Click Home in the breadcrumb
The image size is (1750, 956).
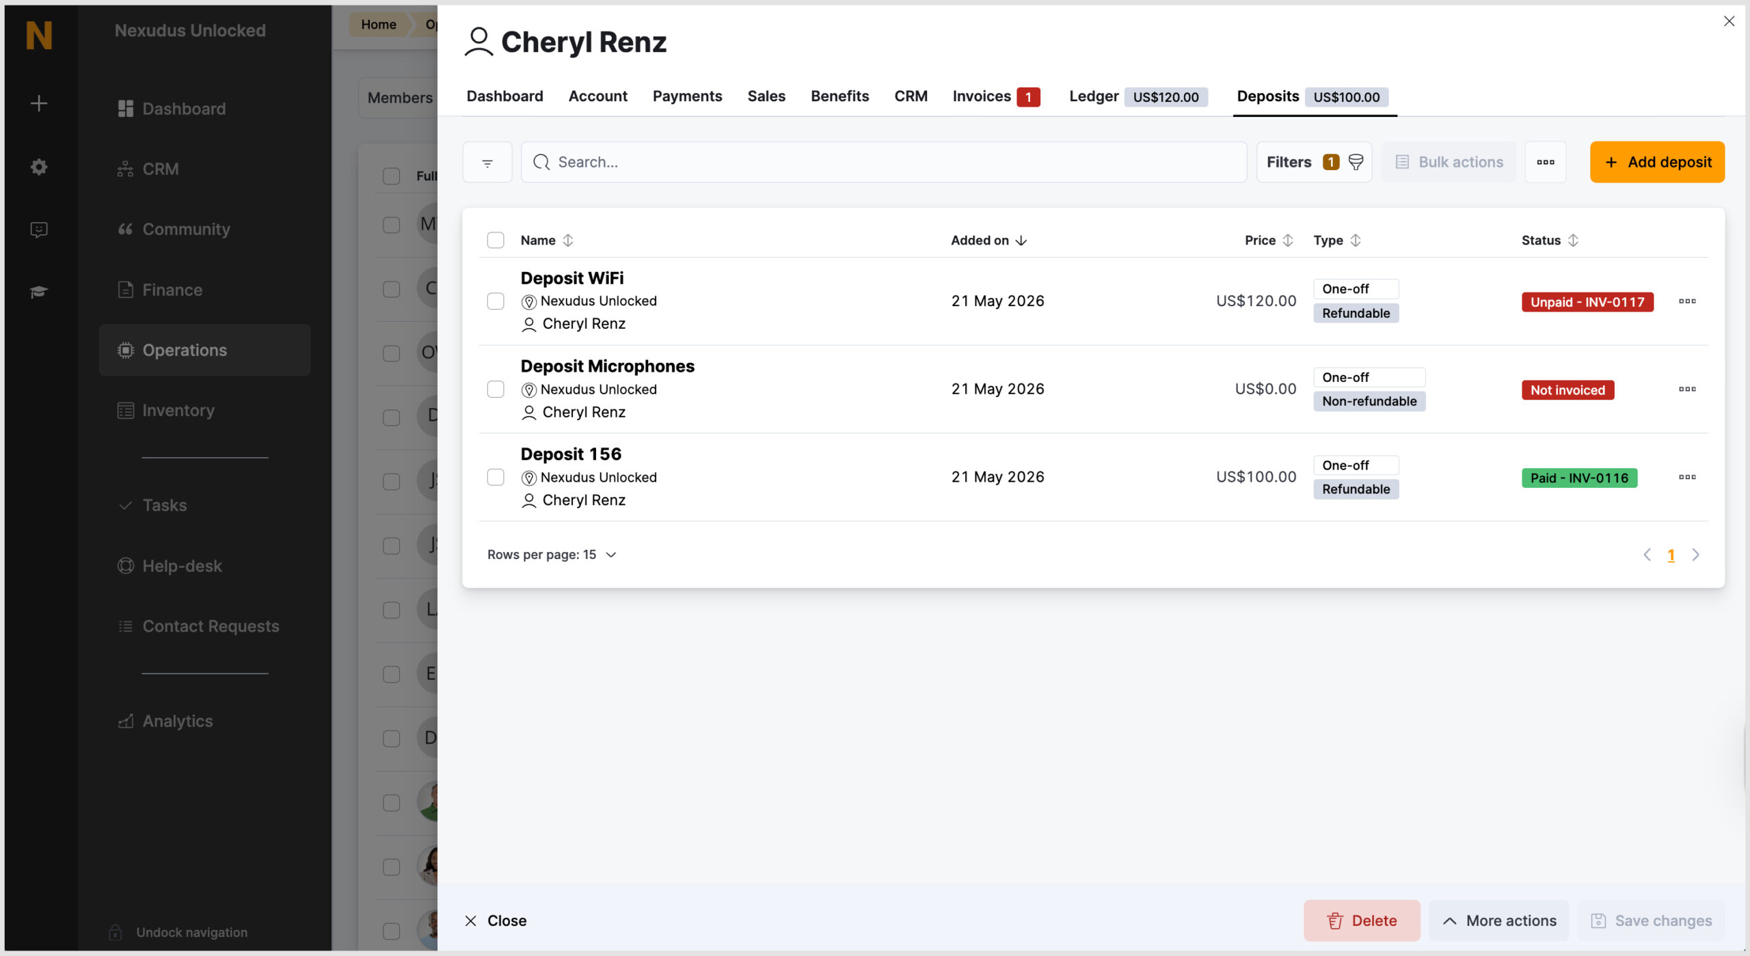[379, 25]
